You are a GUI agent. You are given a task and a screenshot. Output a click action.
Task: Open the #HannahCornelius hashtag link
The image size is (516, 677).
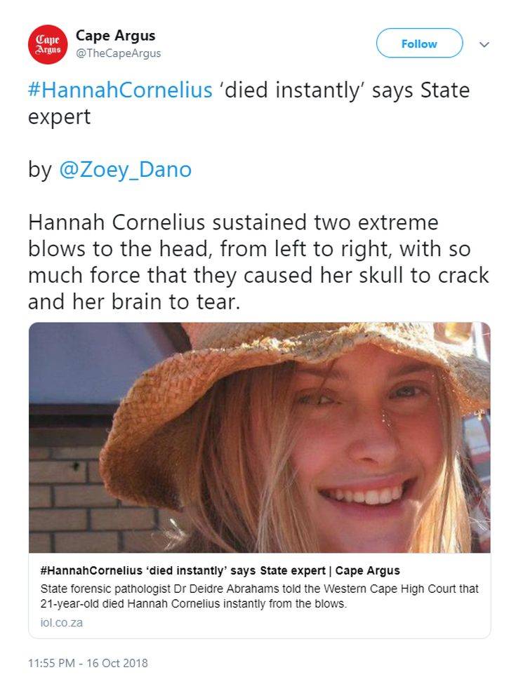click(120, 91)
